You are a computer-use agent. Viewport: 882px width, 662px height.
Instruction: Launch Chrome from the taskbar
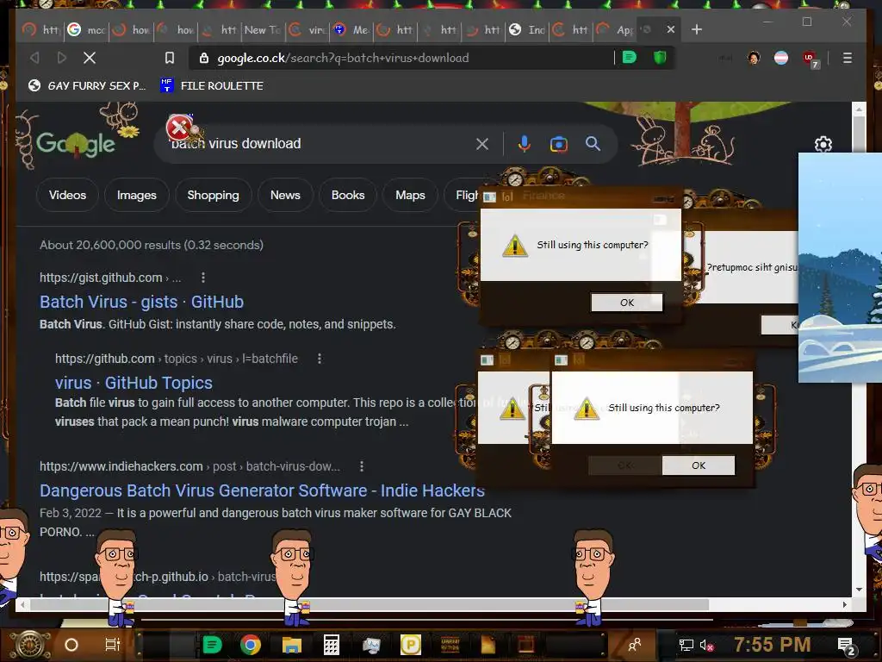pos(251,645)
